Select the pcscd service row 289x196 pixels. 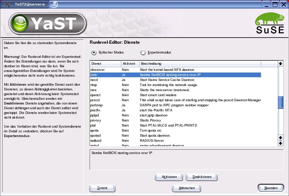coord(176,100)
